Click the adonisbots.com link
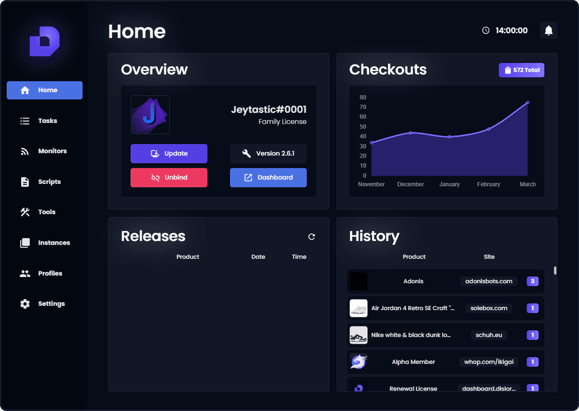Image resolution: width=579 pixels, height=411 pixels. click(x=488, y=281)
